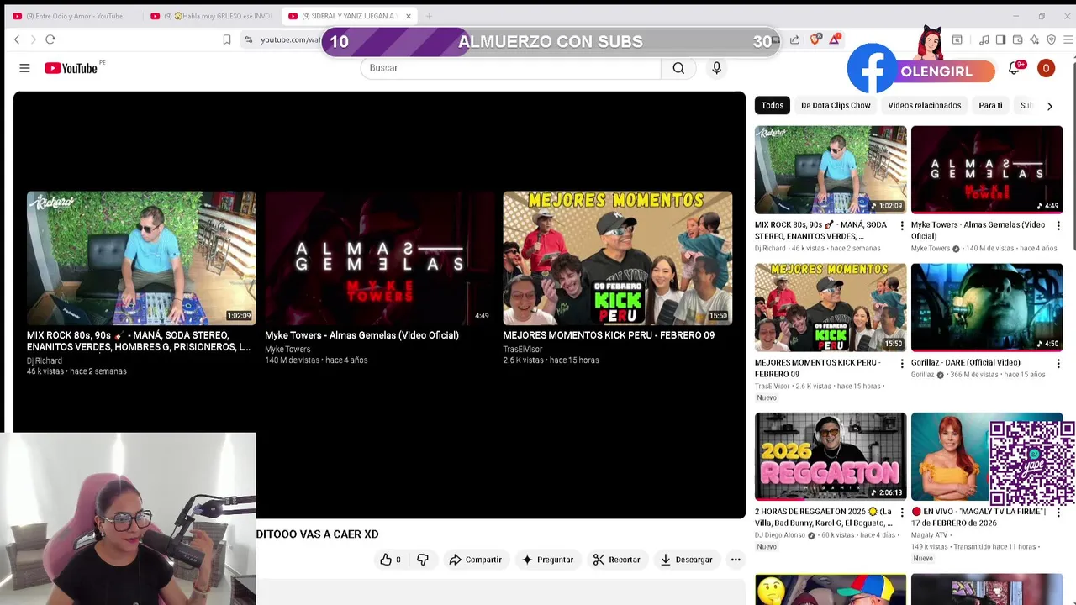
Task: Open a new browser tab
Action: 429,16
